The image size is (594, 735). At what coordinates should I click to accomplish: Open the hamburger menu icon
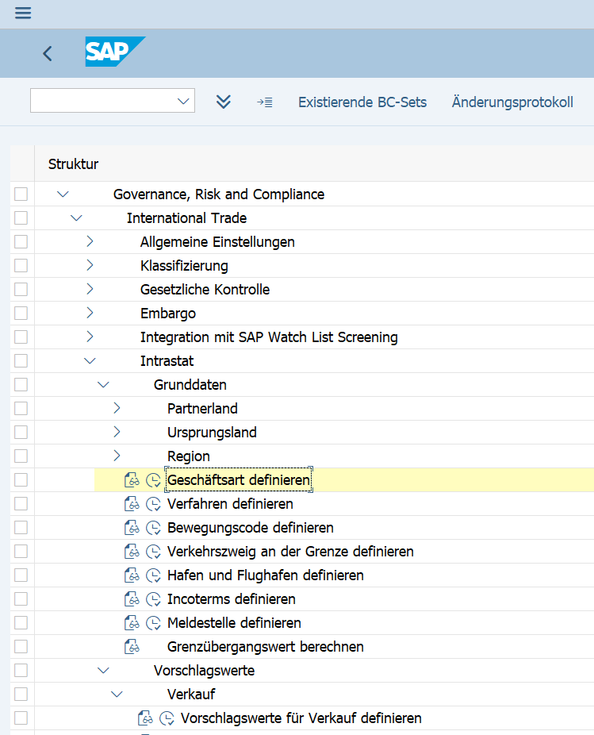(x=23, y=13)
